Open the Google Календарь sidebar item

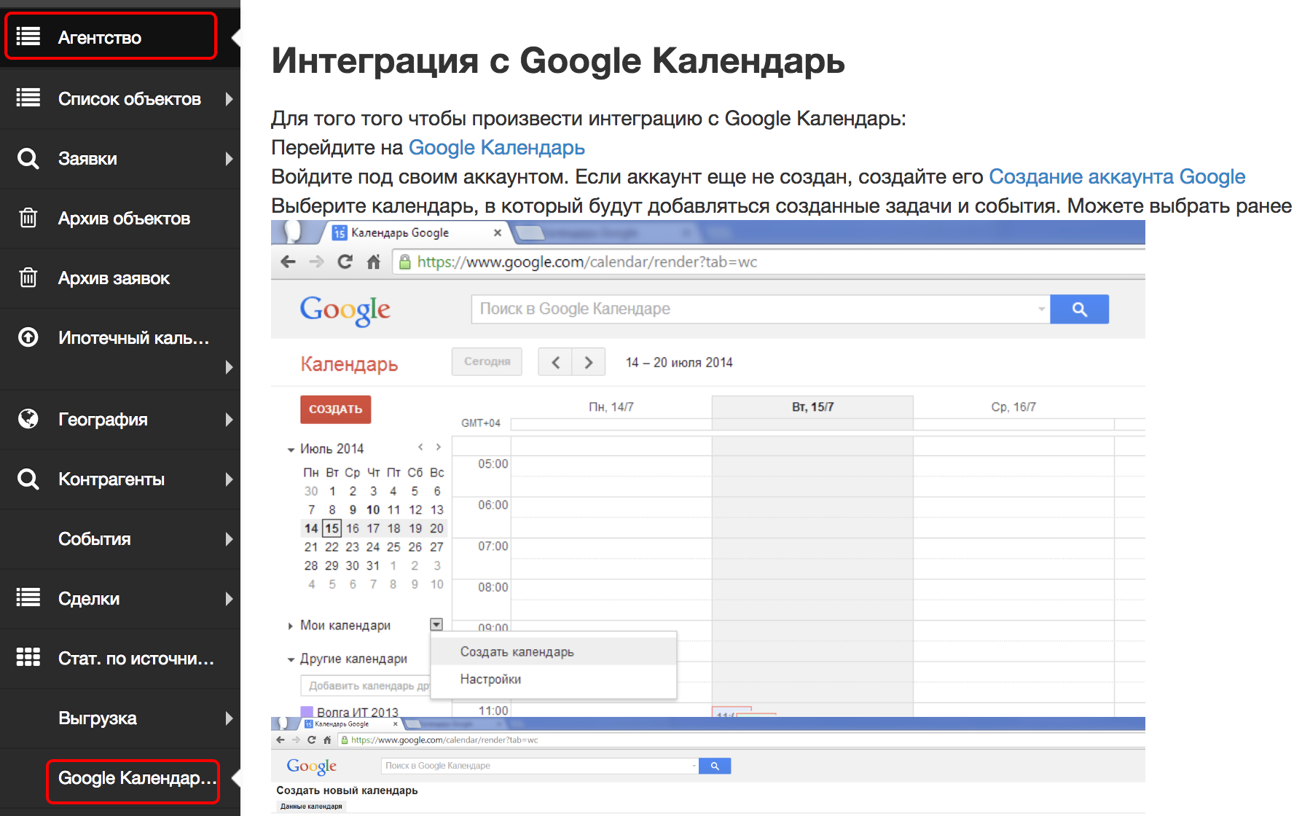(137, 778)
